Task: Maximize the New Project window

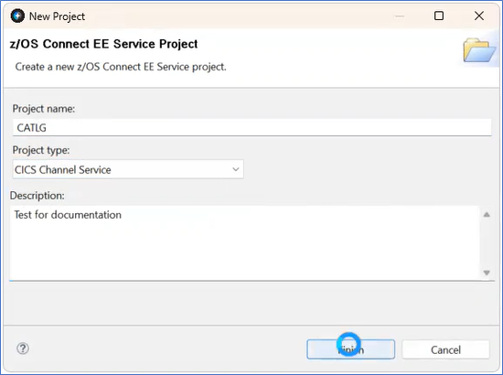Action: tap(439, 16)
